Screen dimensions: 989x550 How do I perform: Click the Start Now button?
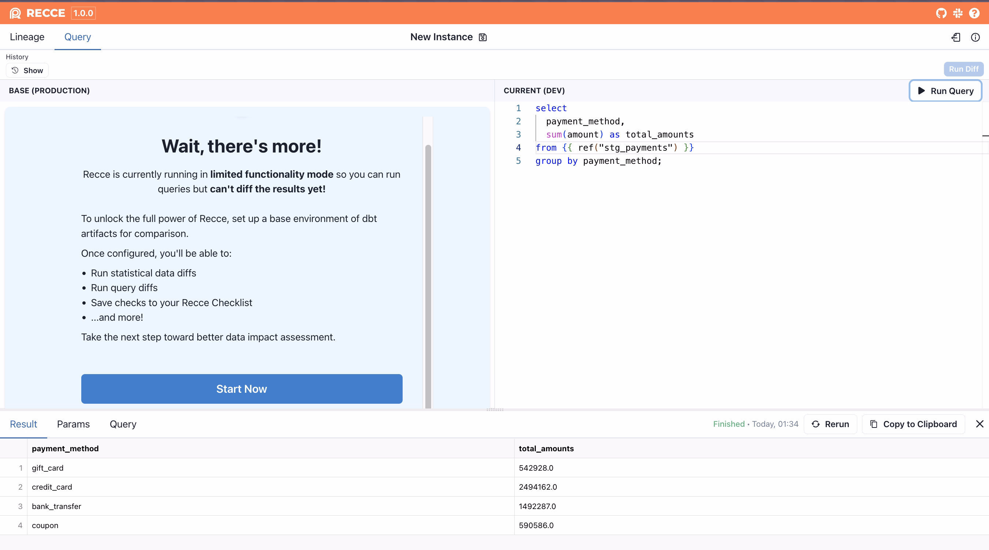point(242,388)
